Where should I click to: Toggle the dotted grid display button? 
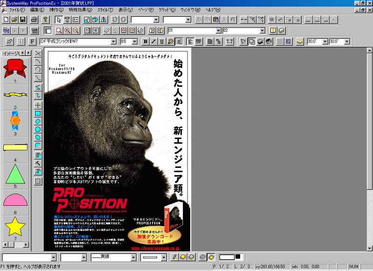coord(280,42)
